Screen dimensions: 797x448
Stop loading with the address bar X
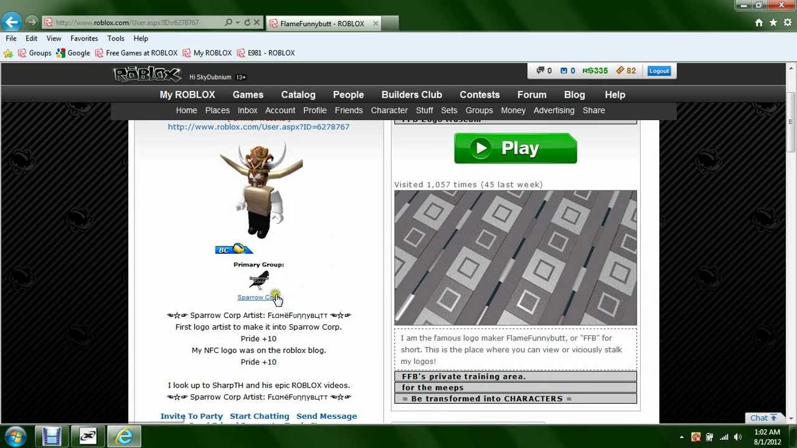257,22
